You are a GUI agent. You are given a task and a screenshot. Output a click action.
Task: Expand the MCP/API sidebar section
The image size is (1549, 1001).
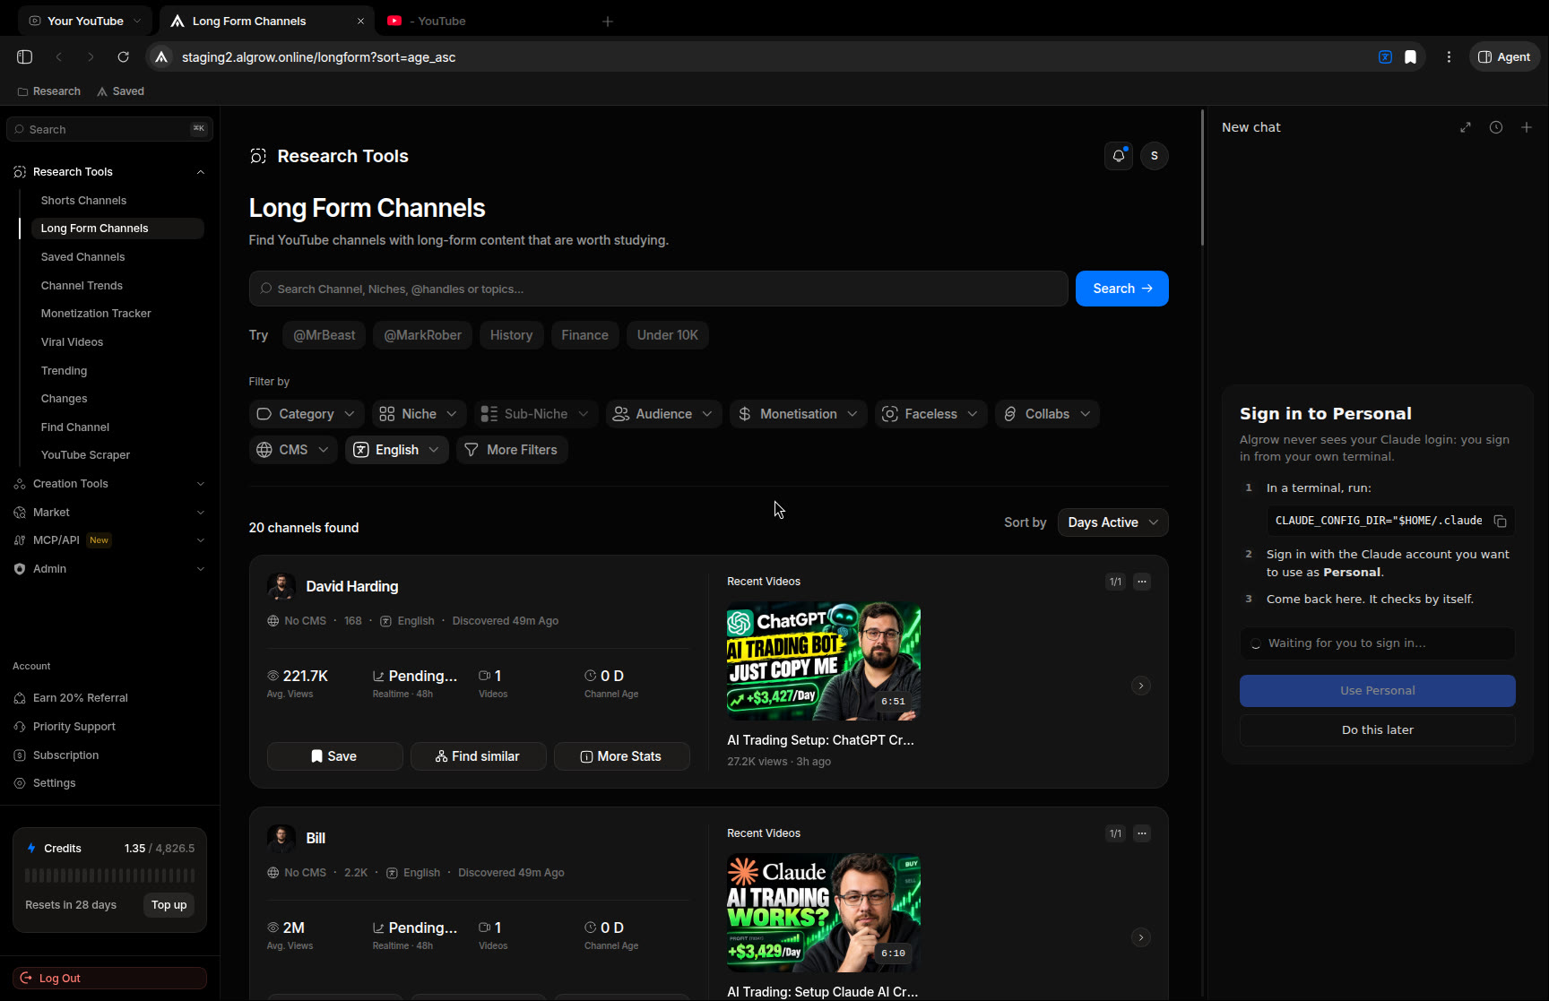pos(109,540)
